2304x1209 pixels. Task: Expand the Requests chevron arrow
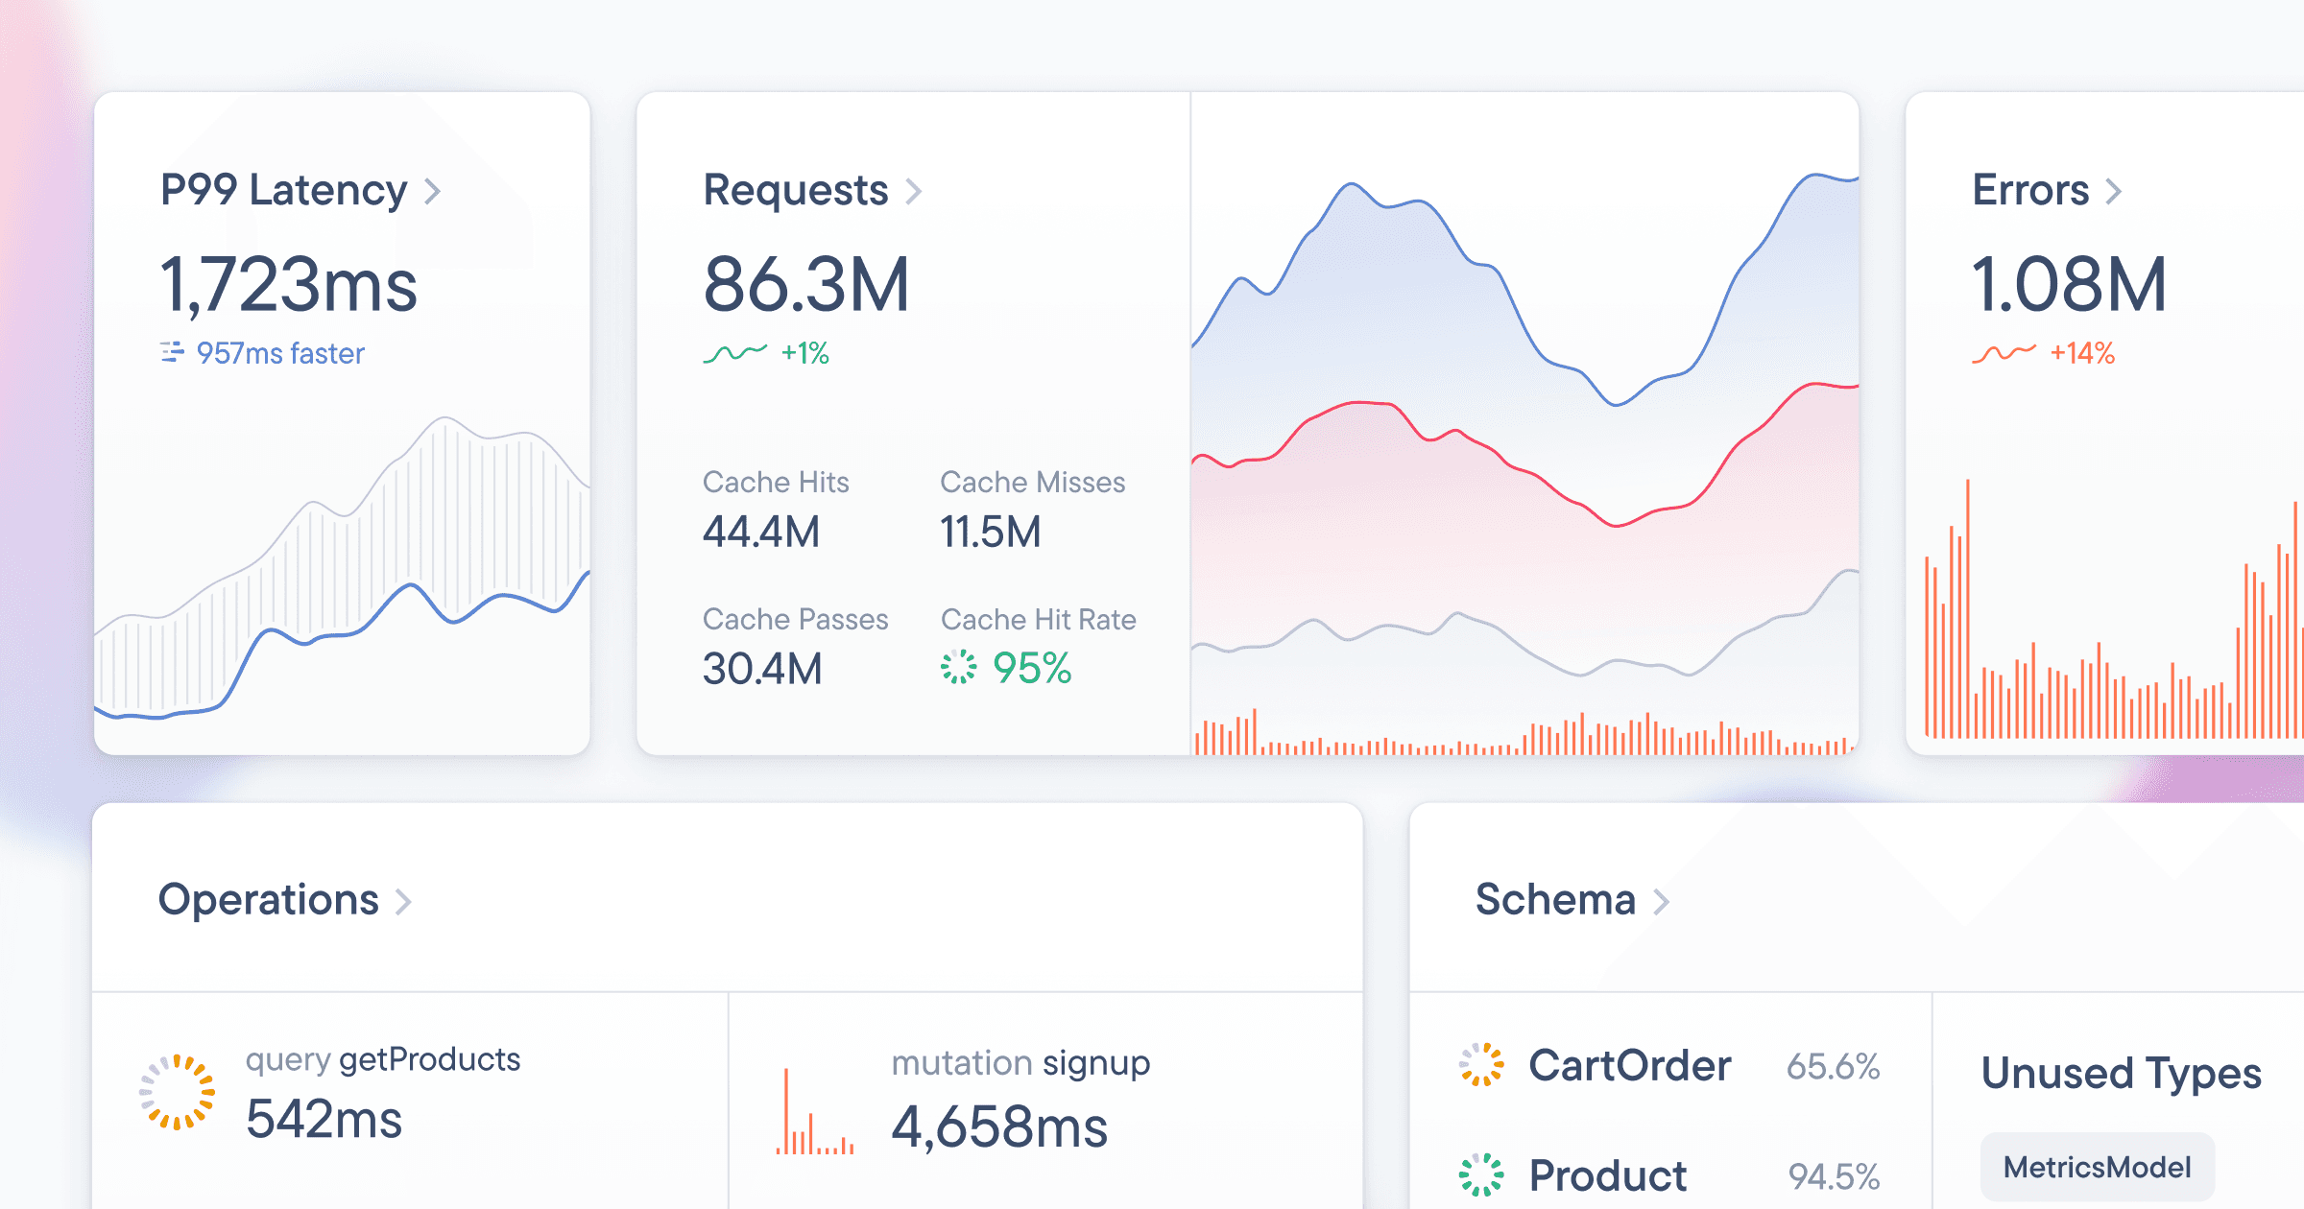click(914, 191)
